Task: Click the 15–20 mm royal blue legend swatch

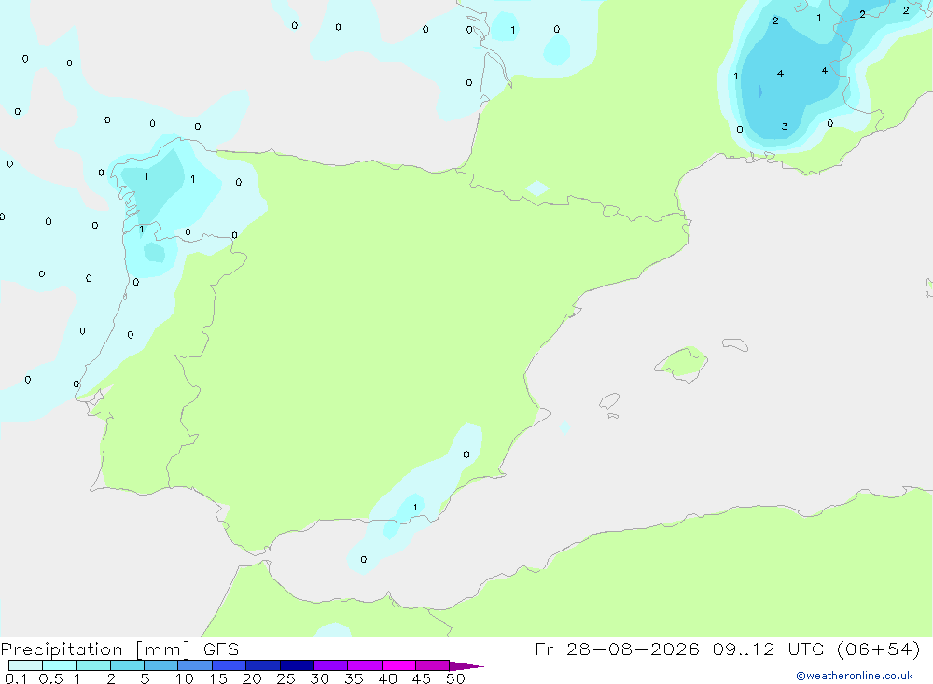Action: tap(230, 665)
